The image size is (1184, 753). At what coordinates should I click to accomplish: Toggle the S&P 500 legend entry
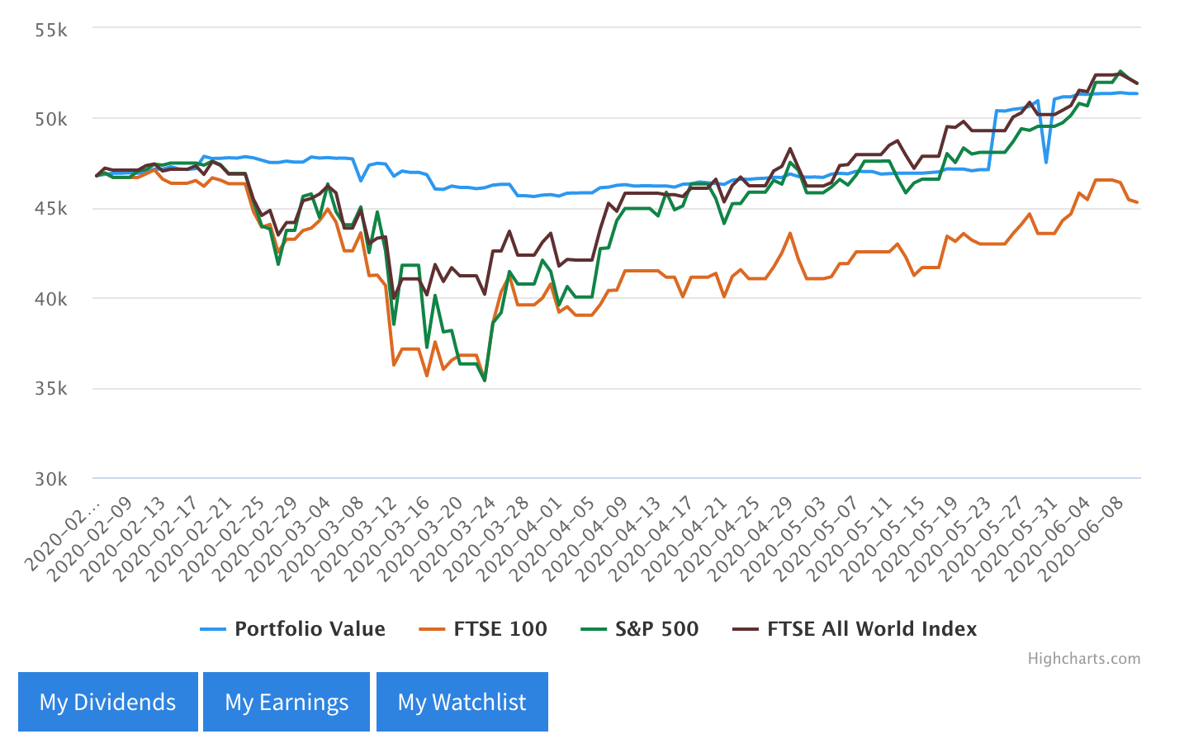tap(656, 628)
